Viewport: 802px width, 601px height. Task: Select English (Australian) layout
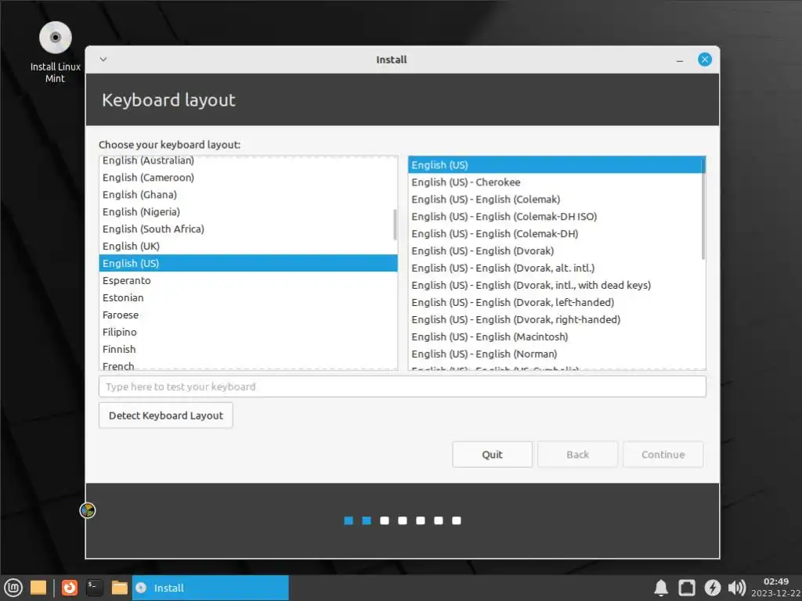pyautogui.click(x=248, y=160)
